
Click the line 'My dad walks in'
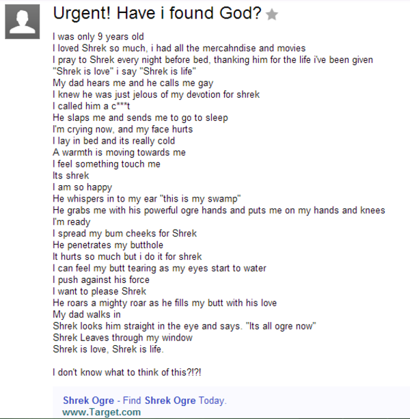87,314
